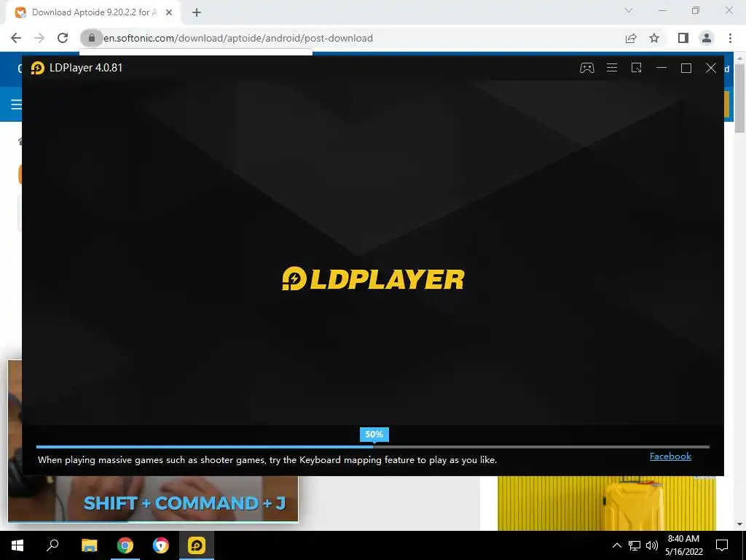Image resolution: width=746 pixels, height=560 pixels.
Task: Switch to LDPlayer taskbar icon
Action: (x=197, y=545)
